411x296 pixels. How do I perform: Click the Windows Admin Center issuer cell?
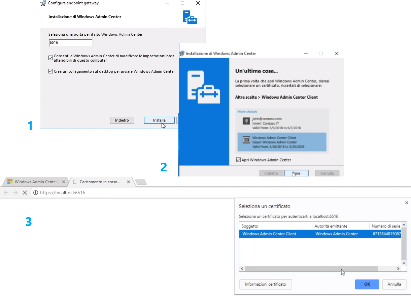tap(337, 234)
